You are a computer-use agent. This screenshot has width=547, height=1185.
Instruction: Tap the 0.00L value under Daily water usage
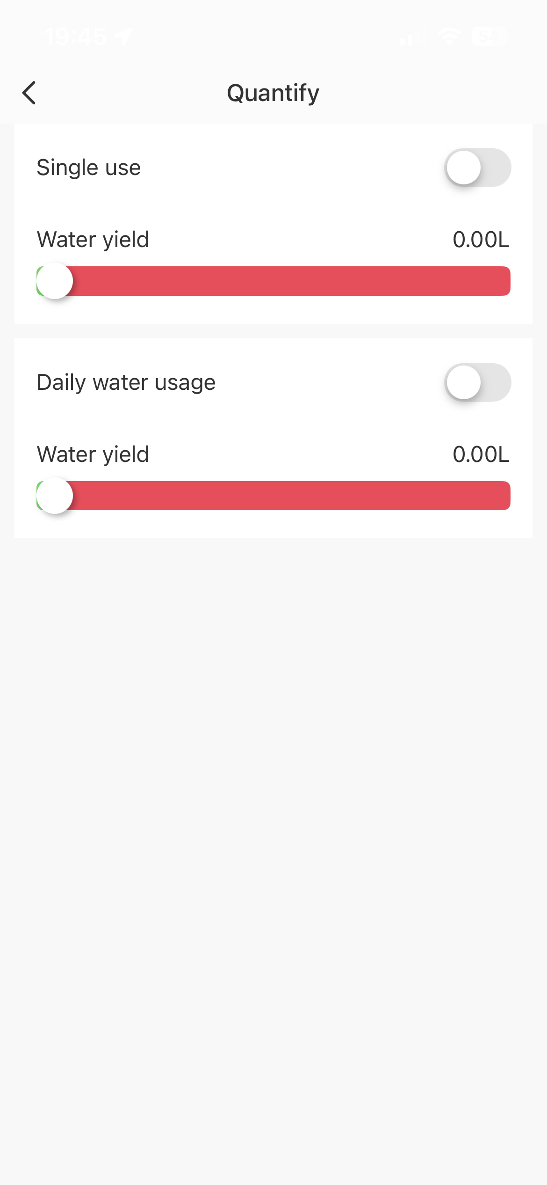click(x=481, y=454)
